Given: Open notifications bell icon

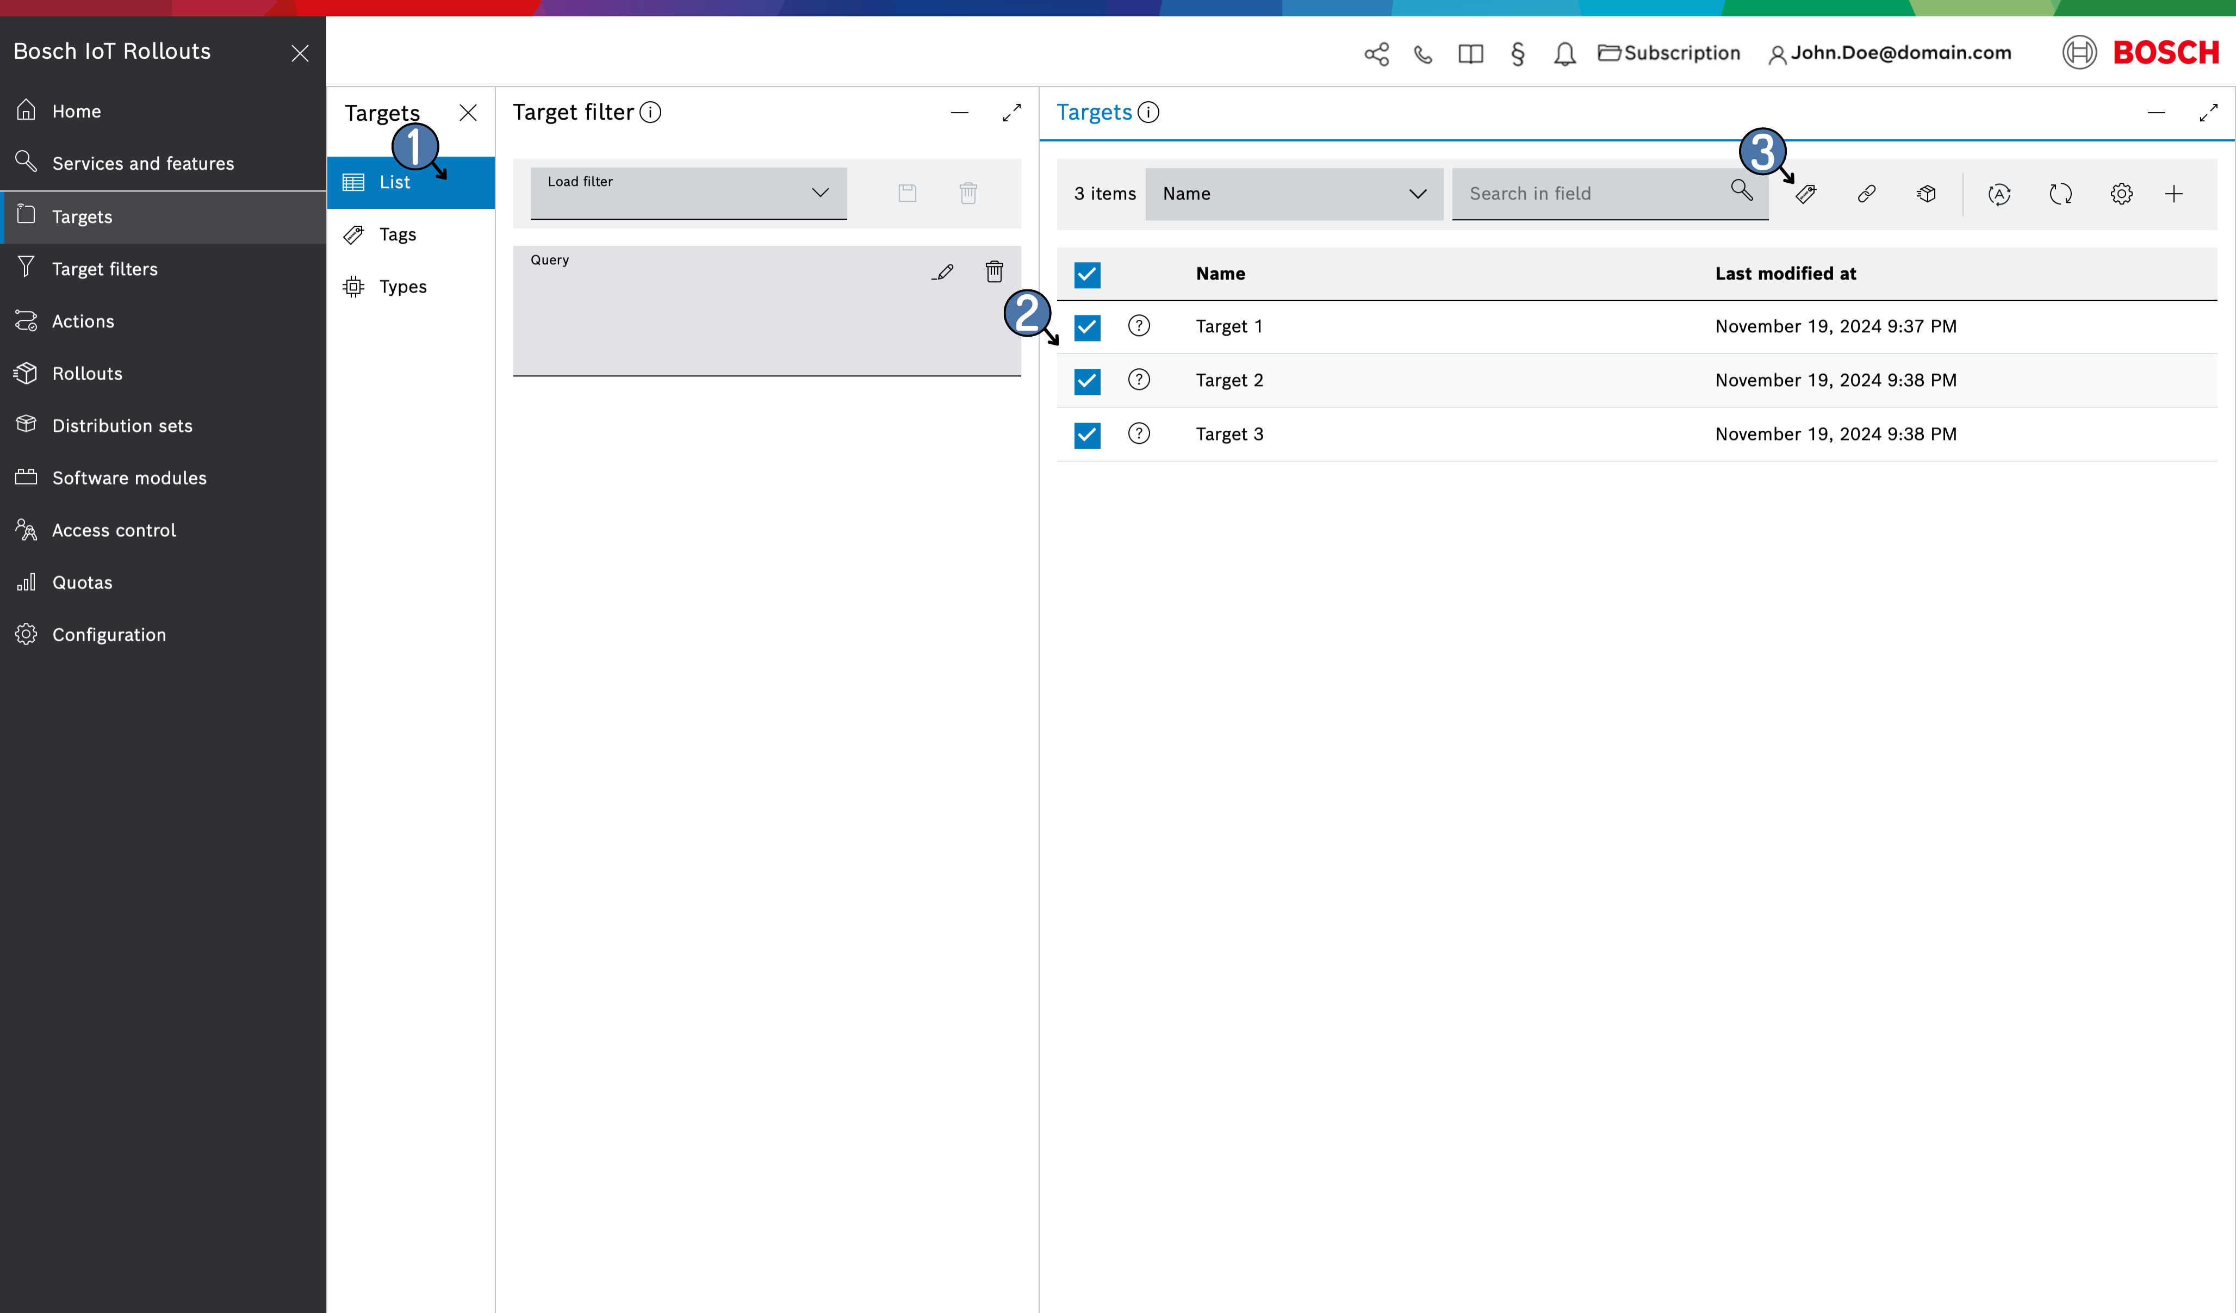Looking at the screenshot, I should tap(1564, 54).
